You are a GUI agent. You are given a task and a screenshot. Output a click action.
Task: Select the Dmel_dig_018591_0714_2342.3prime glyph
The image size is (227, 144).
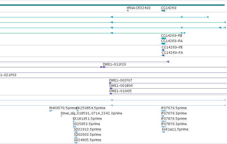[x=62, y=116]
